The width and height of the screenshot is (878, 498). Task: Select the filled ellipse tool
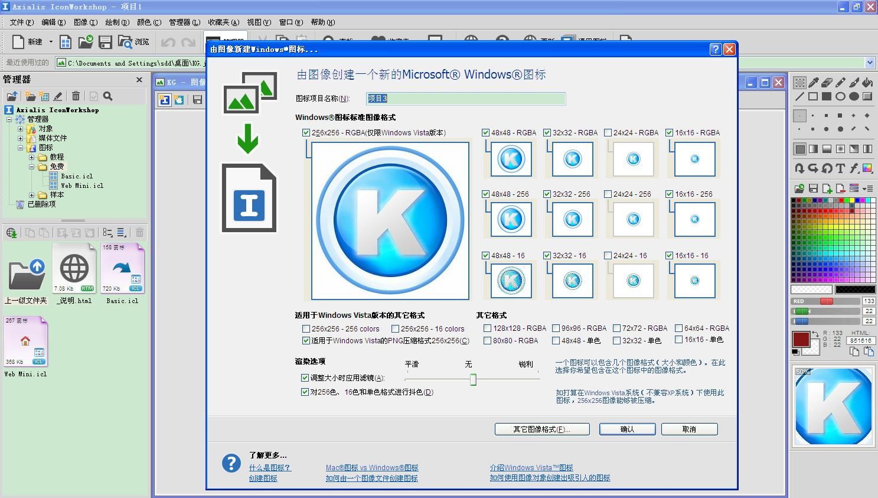point(854,96)
